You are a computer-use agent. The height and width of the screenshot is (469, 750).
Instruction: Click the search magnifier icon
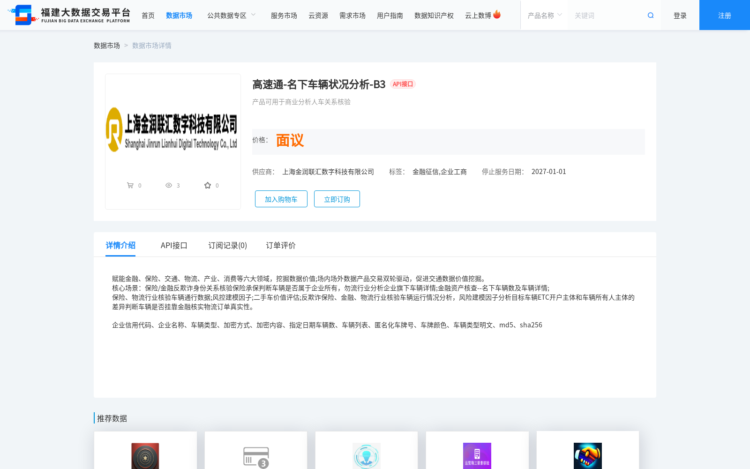click(651, 15)
